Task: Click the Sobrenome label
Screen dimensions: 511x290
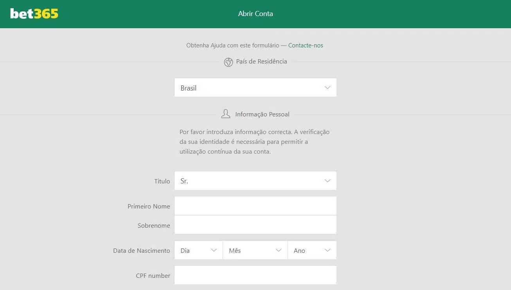Action: point(154,225)
